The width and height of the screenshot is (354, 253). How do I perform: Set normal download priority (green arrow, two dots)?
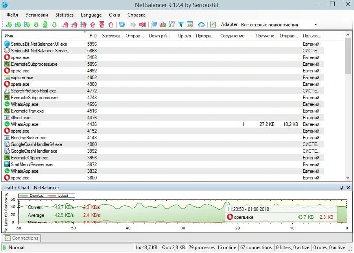click(x=18, y=24)
